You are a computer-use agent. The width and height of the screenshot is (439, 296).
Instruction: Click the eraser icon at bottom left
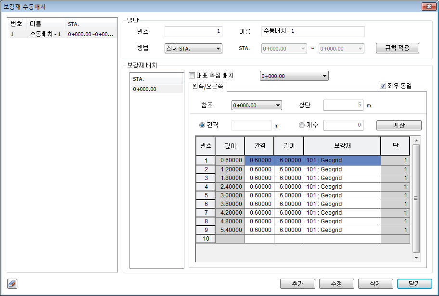pyautogui.click(x=13, y=283)
